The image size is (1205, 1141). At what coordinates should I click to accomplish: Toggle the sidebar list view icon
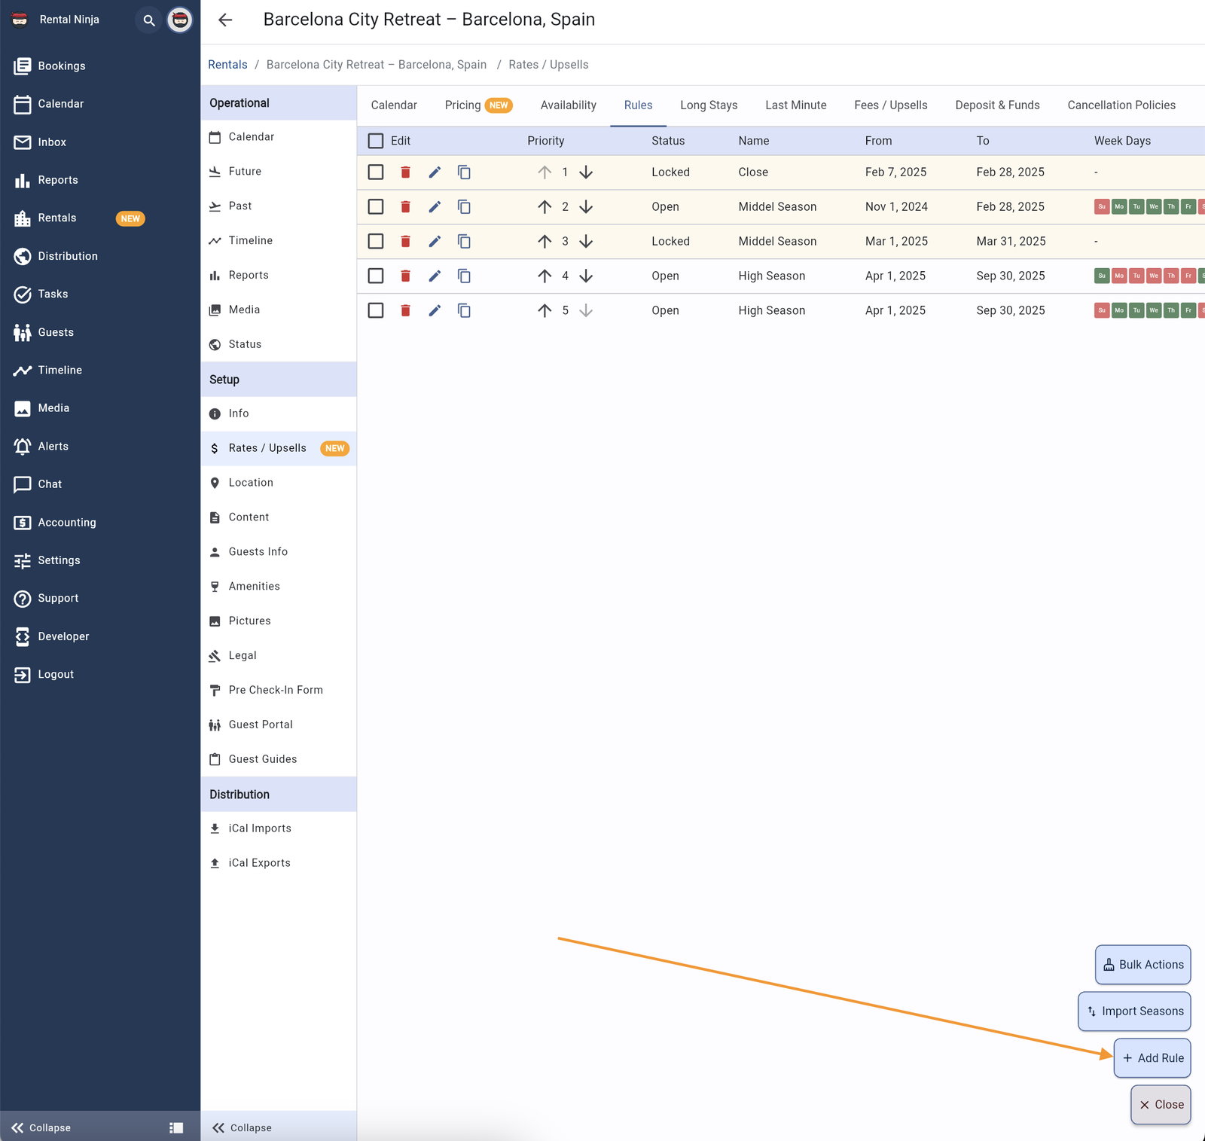[x=176, y=1127]
